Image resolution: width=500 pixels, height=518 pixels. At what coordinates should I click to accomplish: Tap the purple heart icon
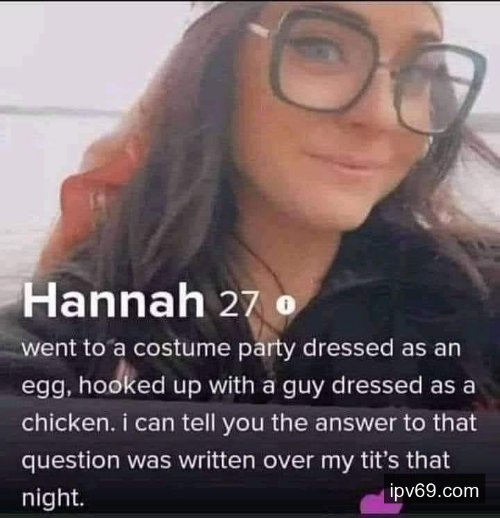pyautogui.click(x=381, y=504)
